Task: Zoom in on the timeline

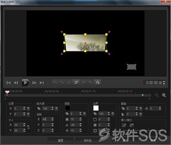Action: pos(164,95)
